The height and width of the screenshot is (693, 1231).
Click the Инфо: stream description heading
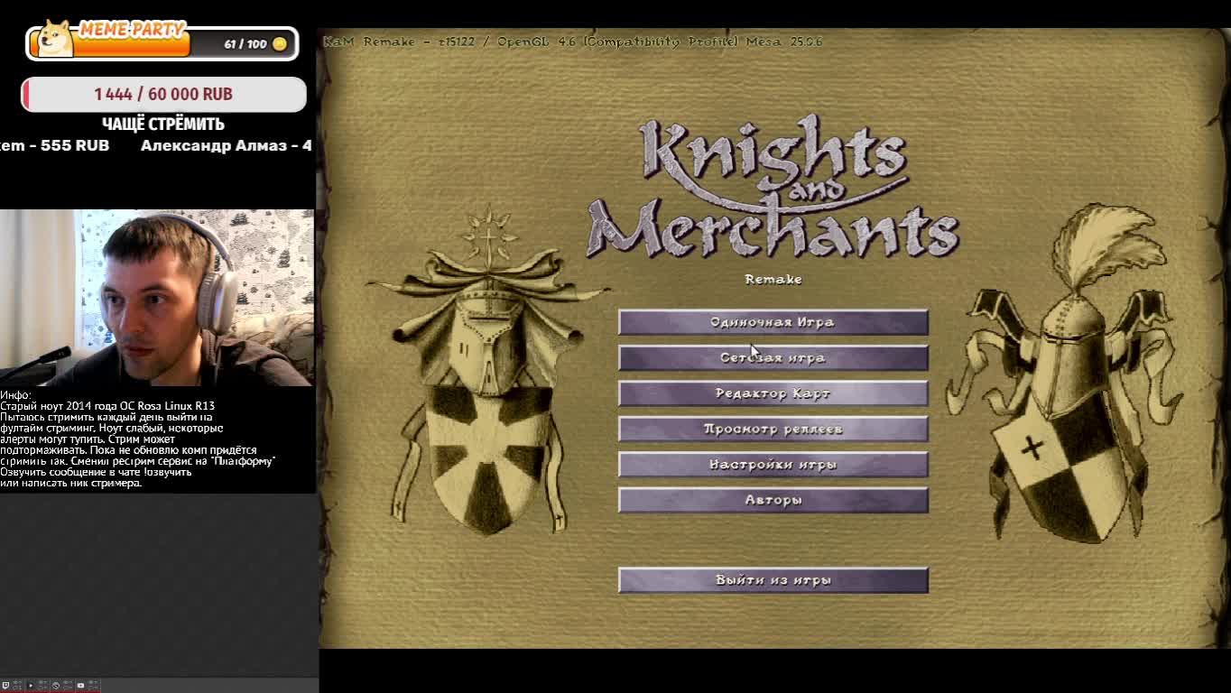coord(15,395)
